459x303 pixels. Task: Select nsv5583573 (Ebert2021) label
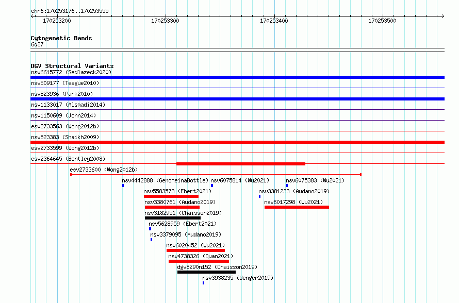click(x=177, y=191)
